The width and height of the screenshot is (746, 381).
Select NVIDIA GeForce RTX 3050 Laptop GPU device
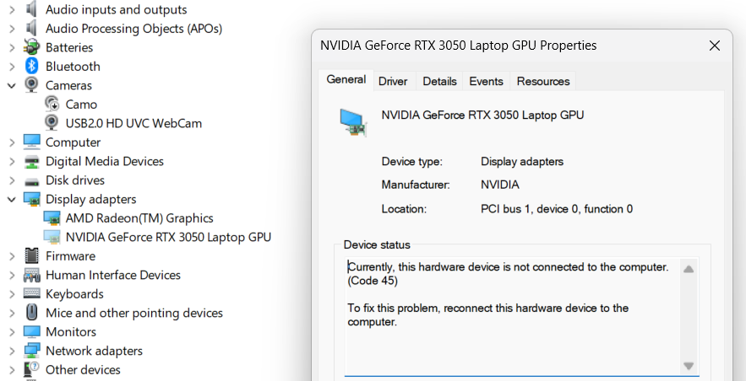coord(168,238)
